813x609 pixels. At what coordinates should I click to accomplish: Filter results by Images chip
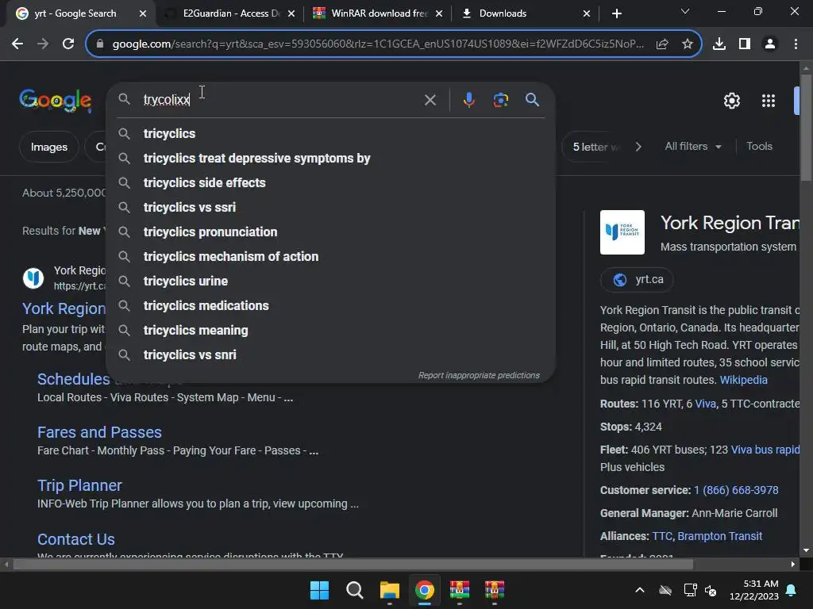[x=48, y=147]
